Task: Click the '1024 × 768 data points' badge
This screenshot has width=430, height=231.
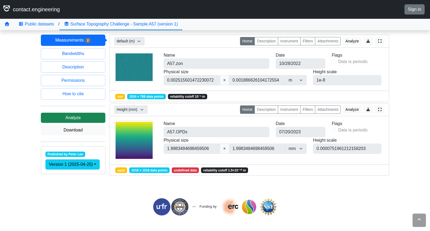Action: 146,97
